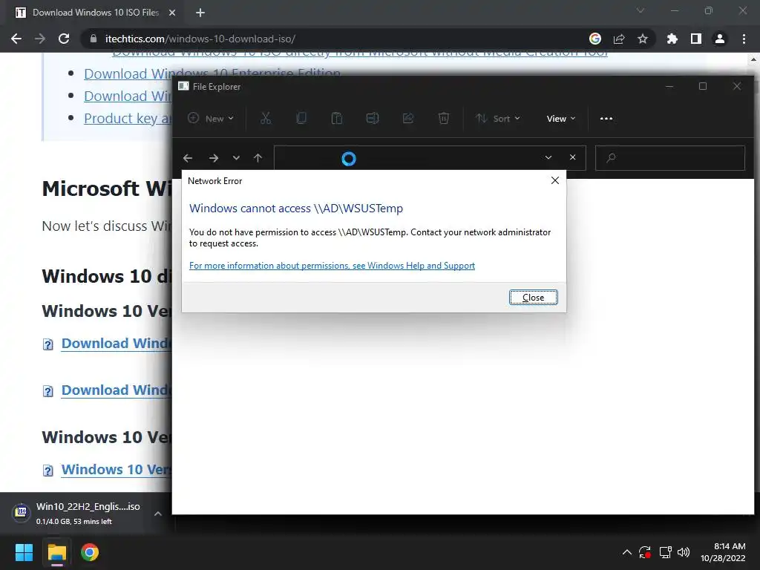The width and height of the screenshot is (760, 570).
Task: Open the New dropdown in File Explorer
Action: click(211, 118)
